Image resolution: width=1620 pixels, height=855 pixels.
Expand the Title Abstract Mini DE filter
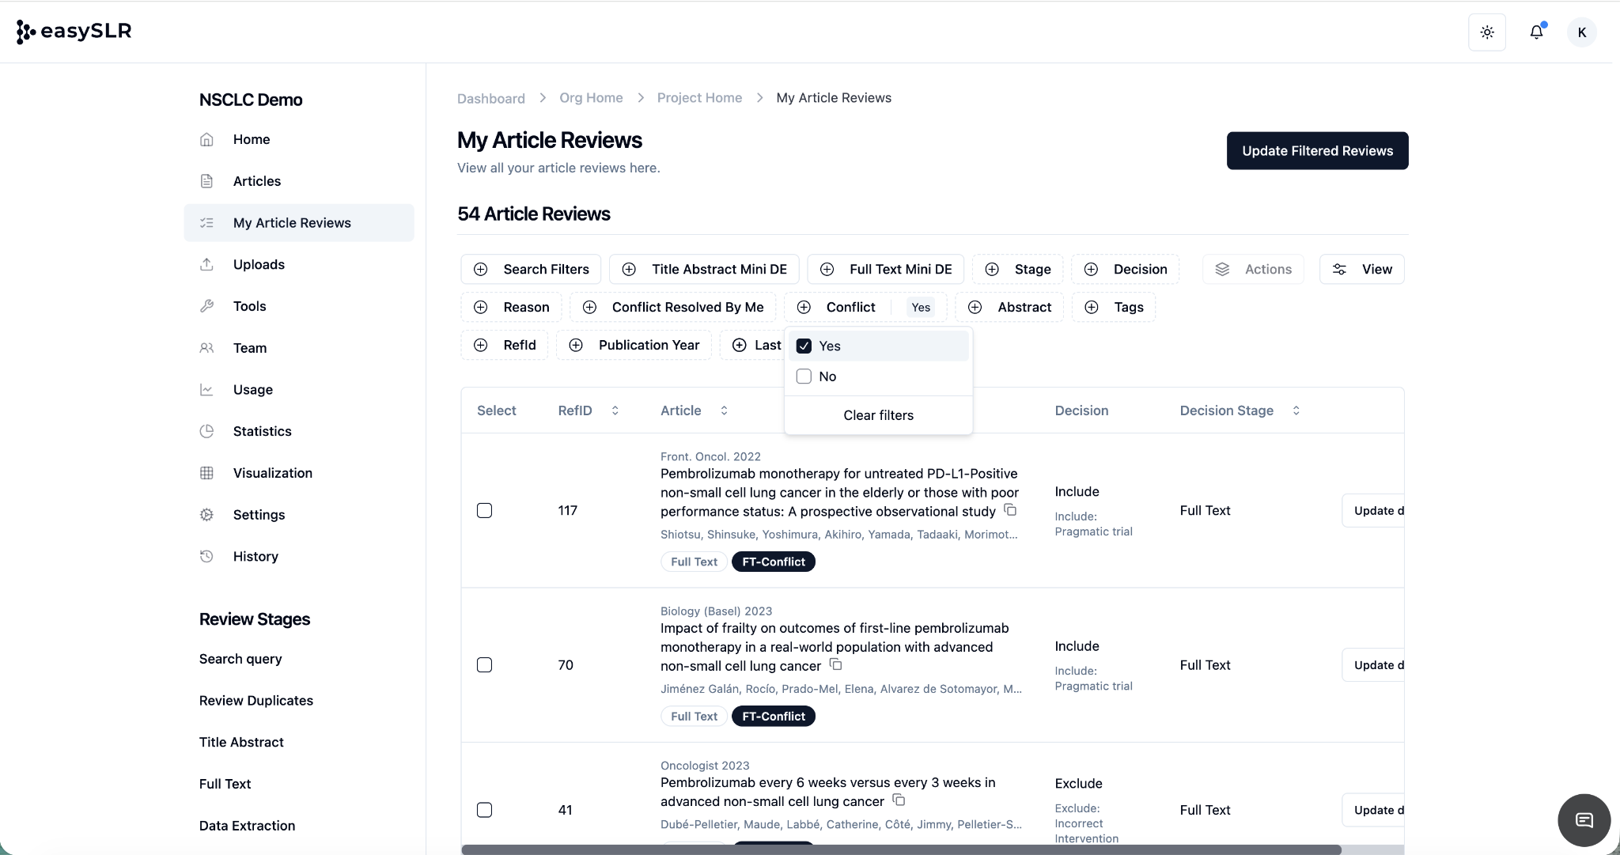click(704, 269)
